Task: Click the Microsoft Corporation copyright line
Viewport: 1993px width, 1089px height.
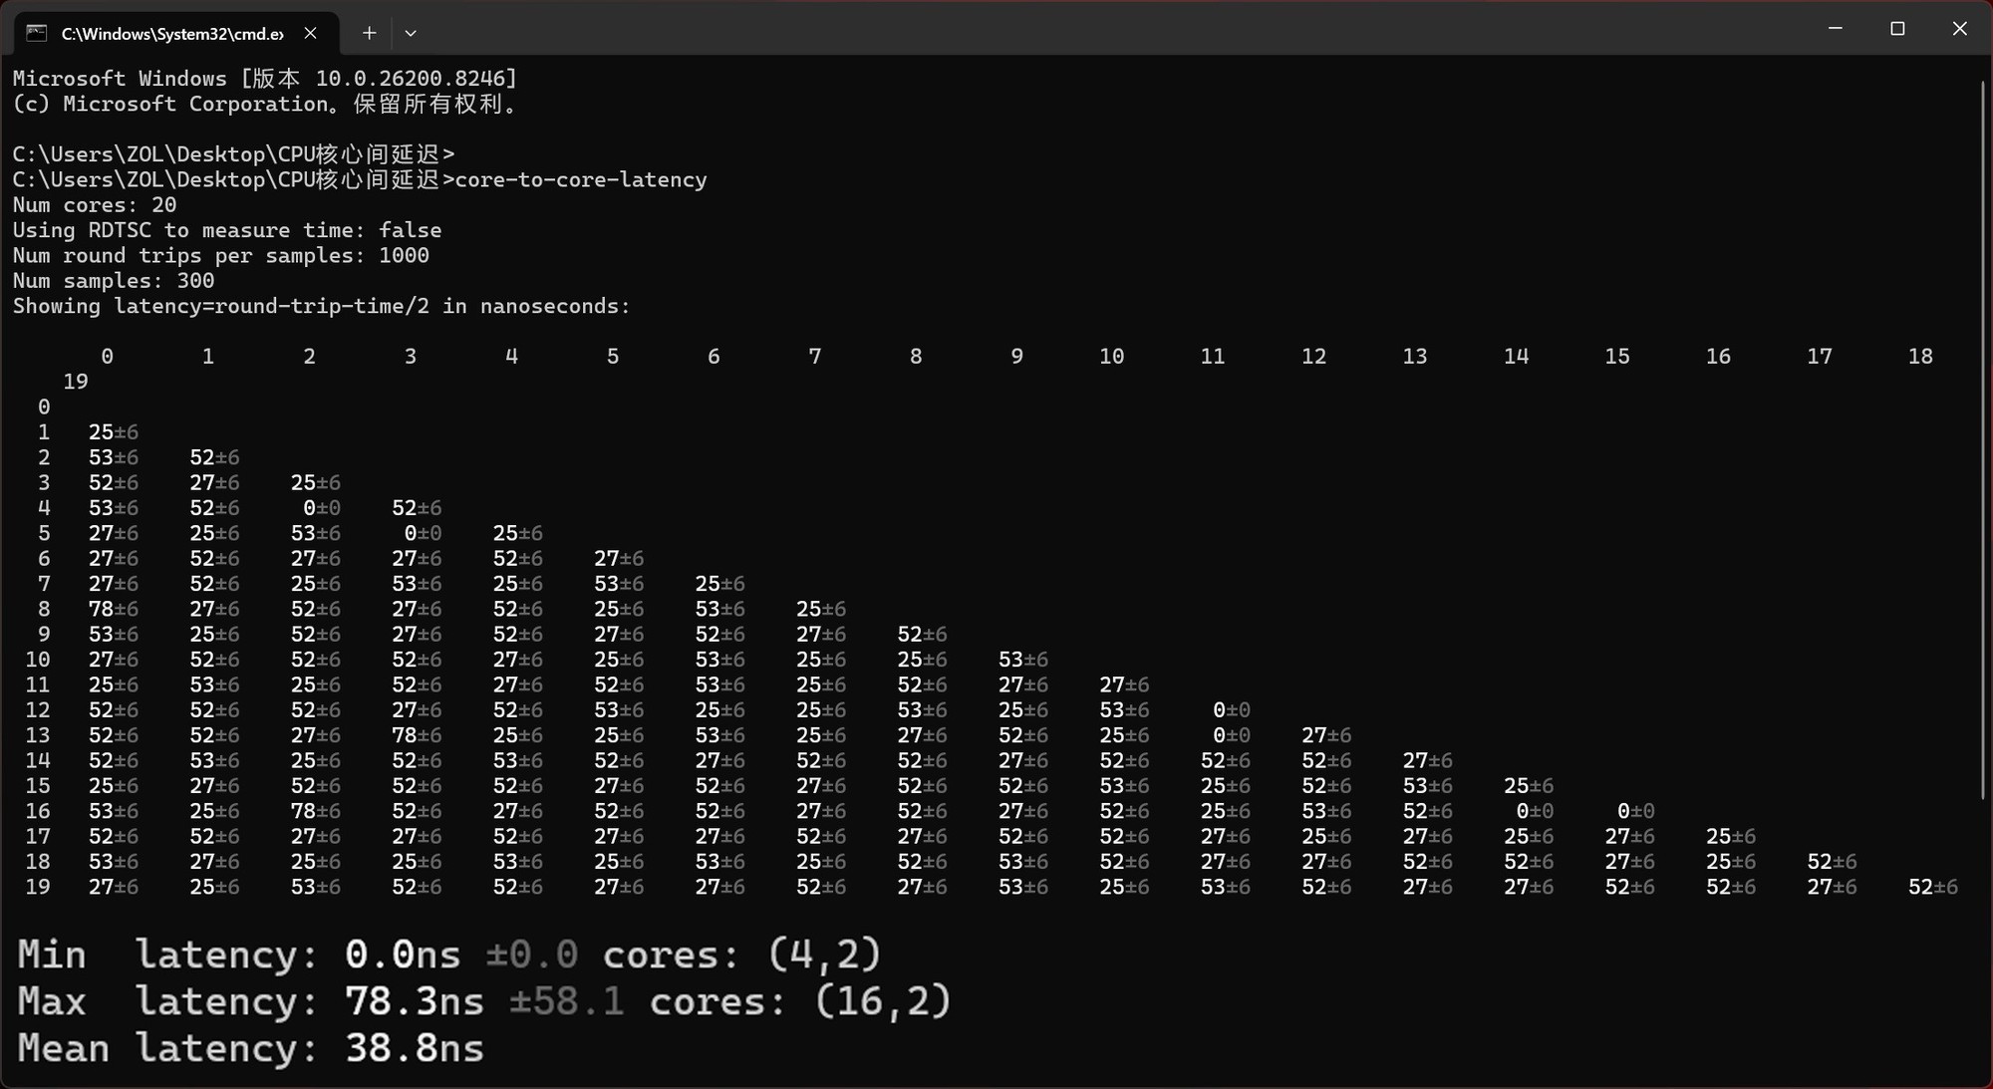Action: tap(265, 105)
